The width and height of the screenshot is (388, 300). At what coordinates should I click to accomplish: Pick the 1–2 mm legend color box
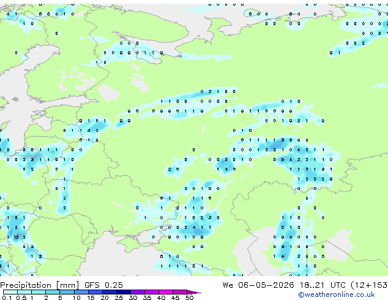(x=39, y=292)
